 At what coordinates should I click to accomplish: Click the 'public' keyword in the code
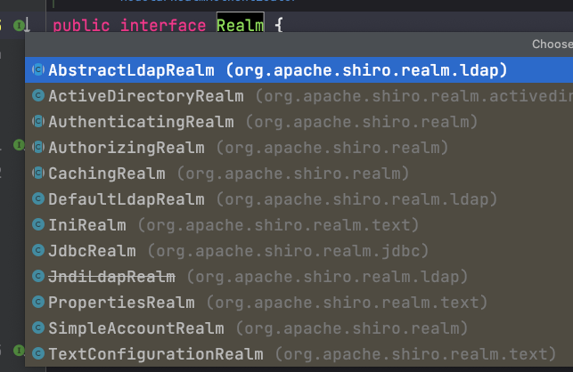pos(81,26)
